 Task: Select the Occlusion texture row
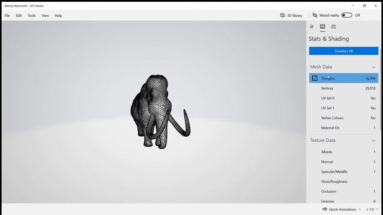coord(344,191)
